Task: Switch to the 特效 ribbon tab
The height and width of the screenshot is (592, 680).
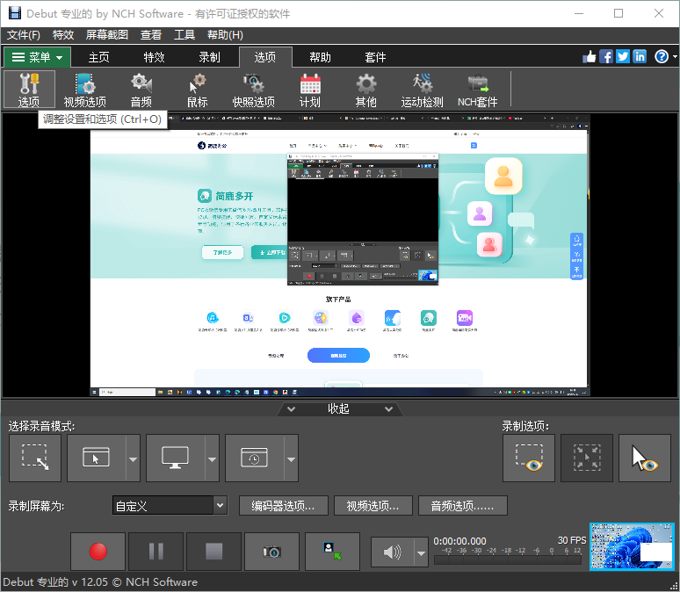Action: (154, 57)
